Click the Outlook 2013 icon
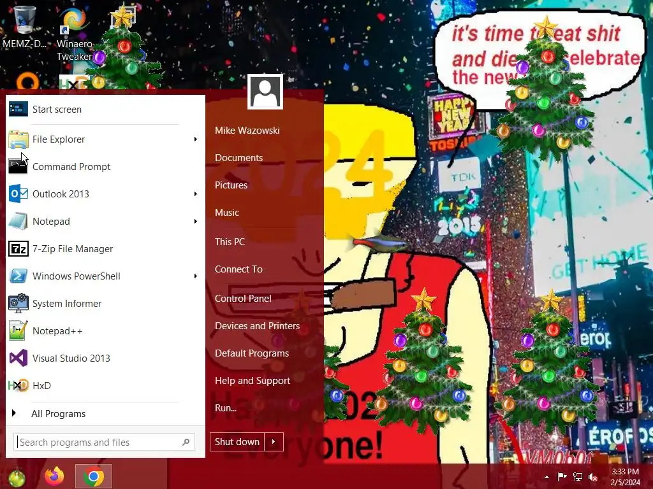 18,194
